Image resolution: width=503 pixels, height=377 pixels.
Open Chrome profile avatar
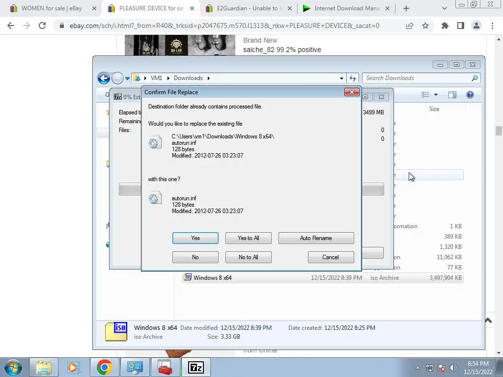pos(476,26)
